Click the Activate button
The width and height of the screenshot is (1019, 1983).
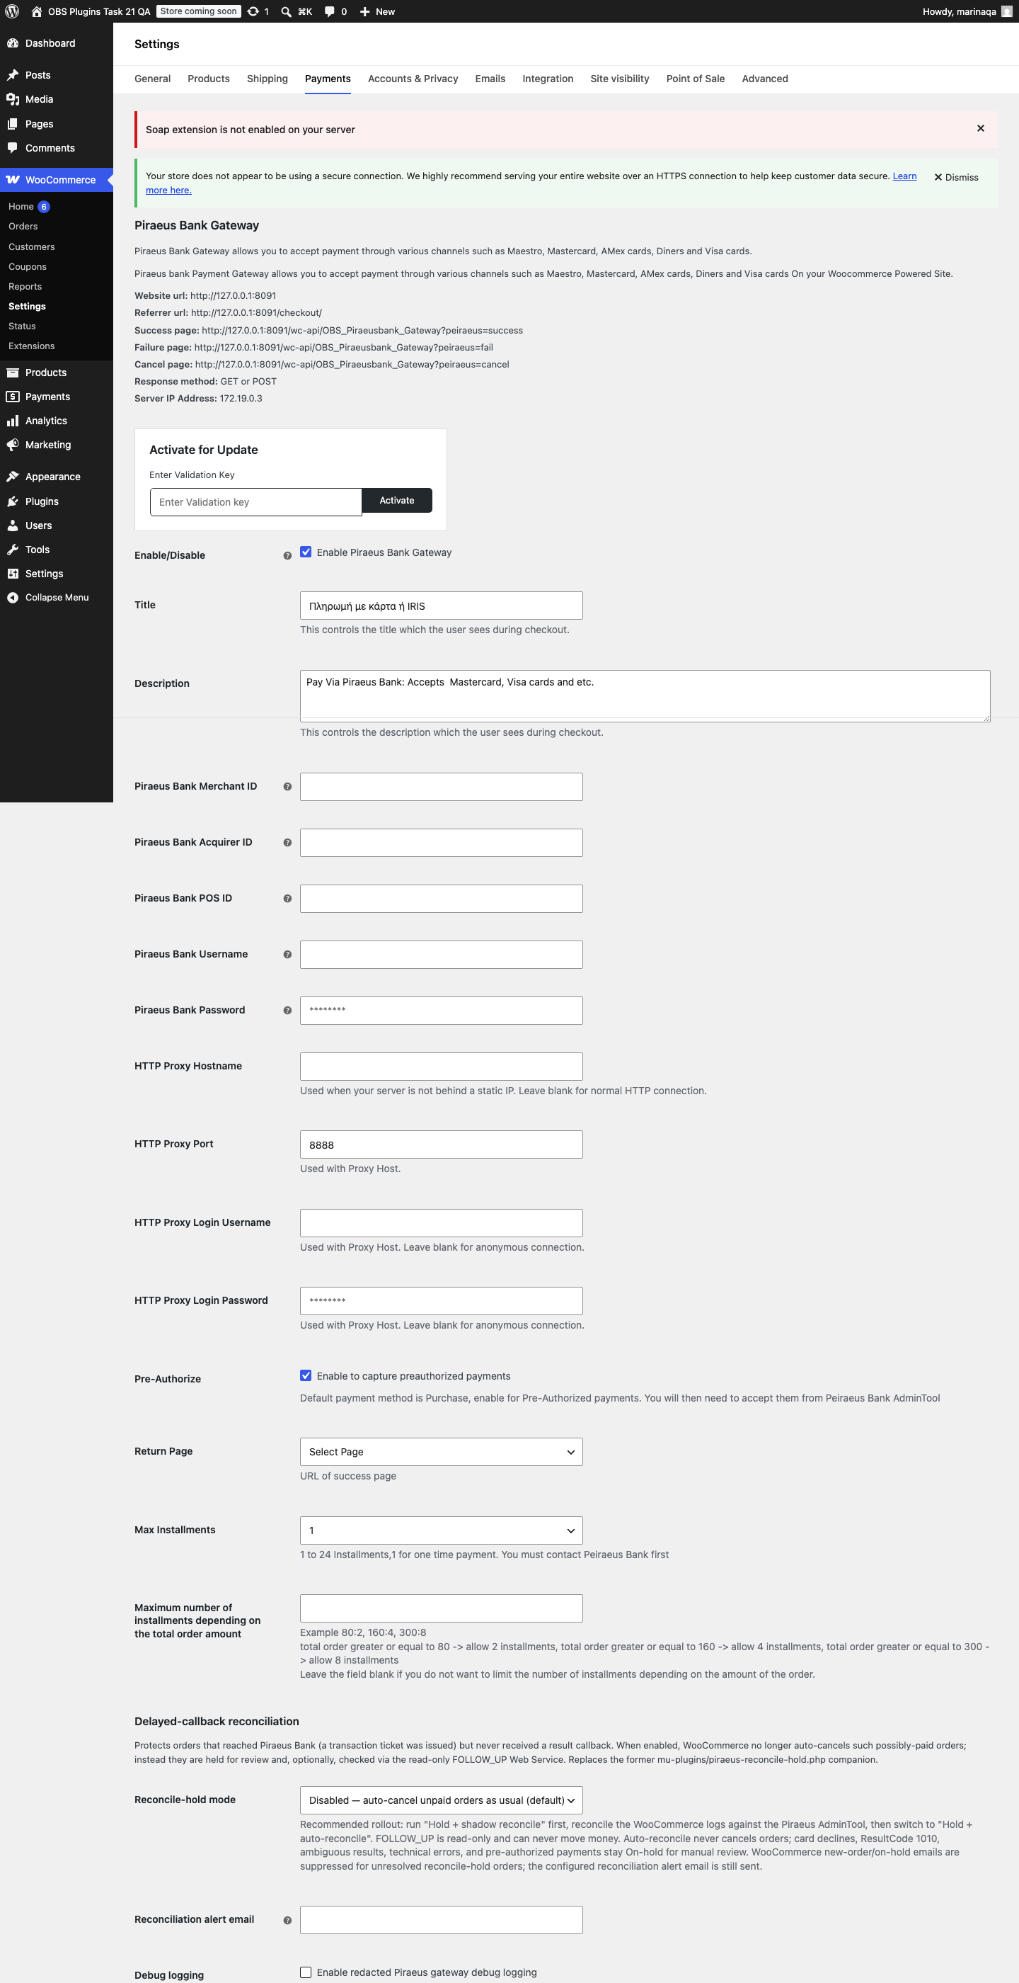397,501
